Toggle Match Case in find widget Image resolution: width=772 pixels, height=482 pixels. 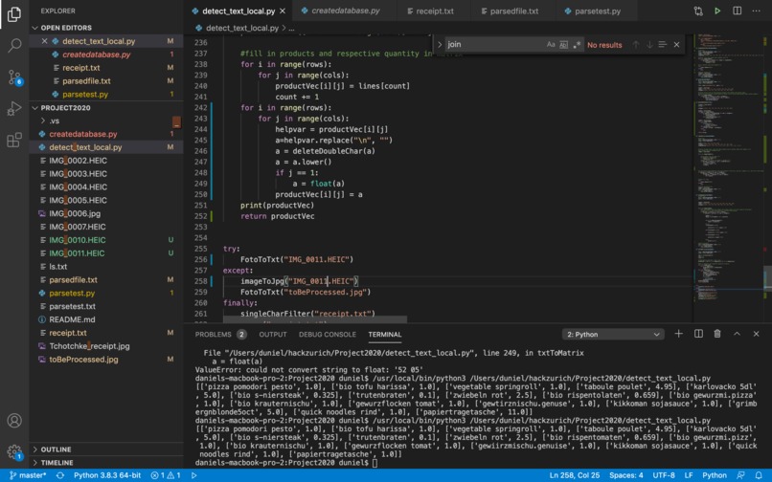(x=551, y=45)
